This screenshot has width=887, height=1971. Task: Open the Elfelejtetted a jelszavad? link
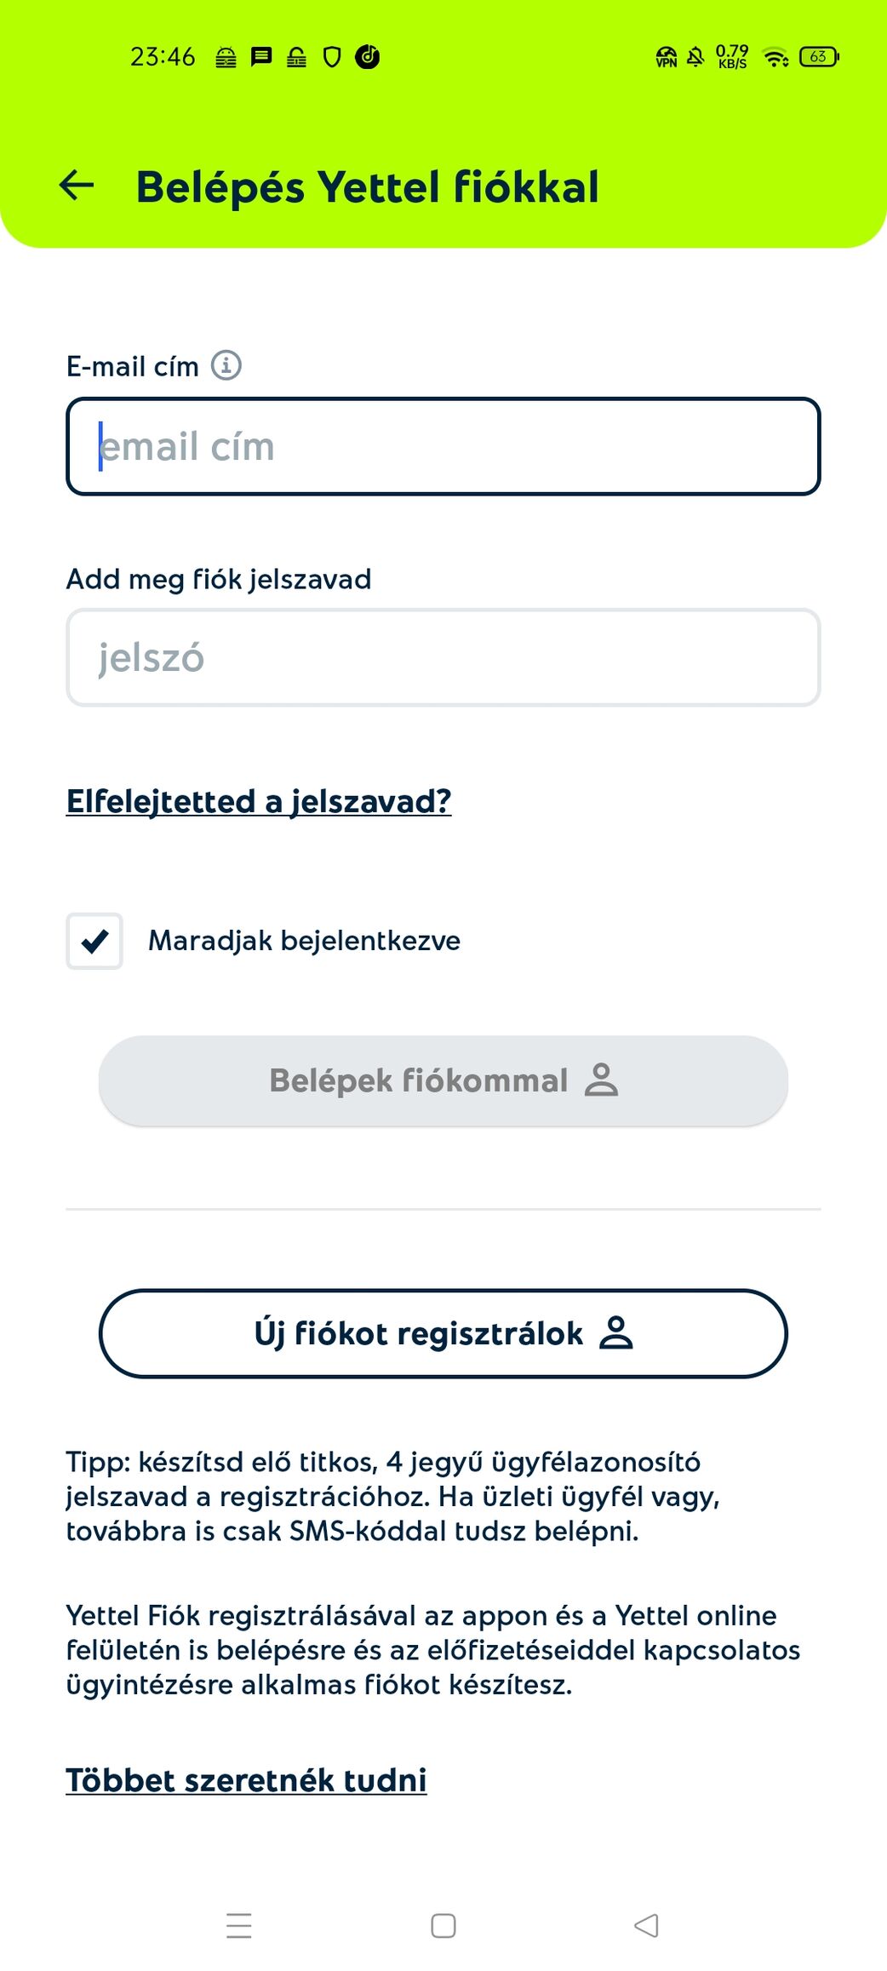tap(259, 801)
